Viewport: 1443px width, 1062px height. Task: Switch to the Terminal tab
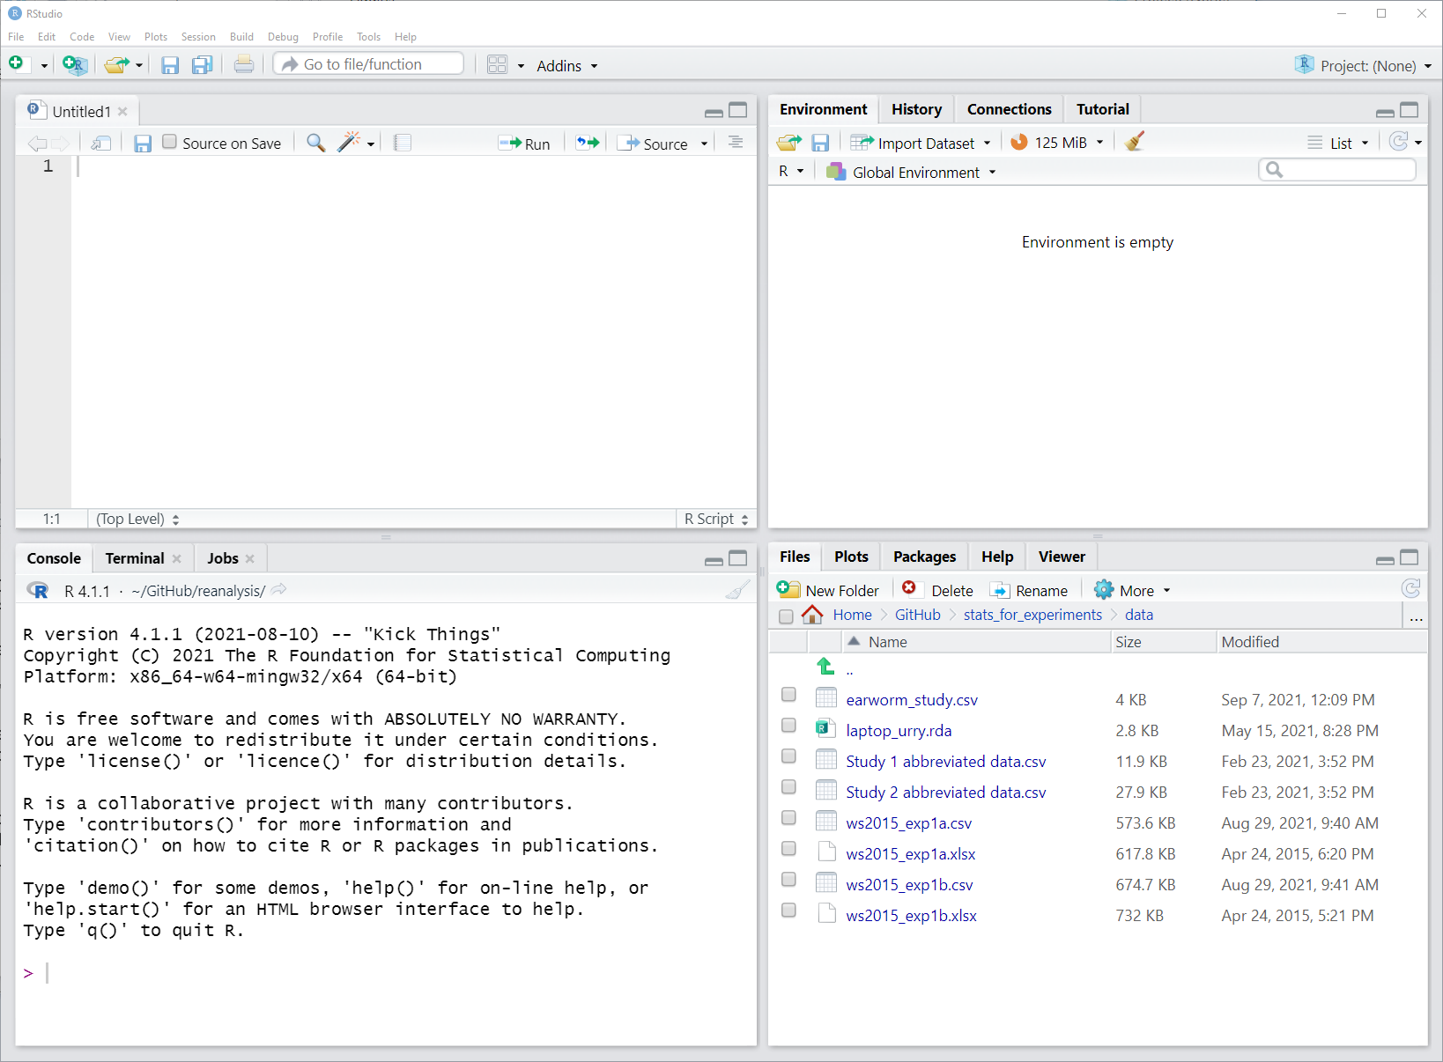coord(135,558)
